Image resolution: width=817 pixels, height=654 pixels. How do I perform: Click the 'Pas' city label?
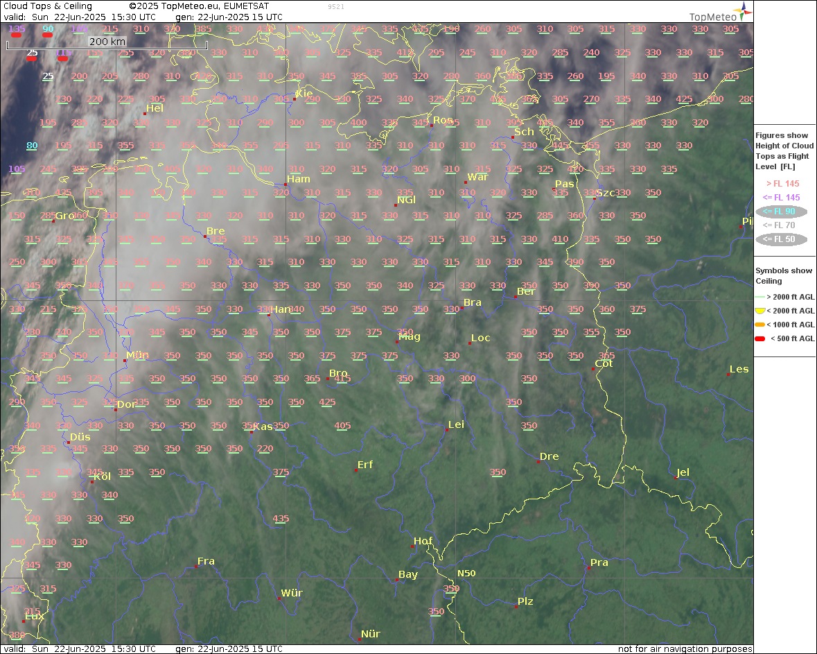pos(564,184)
